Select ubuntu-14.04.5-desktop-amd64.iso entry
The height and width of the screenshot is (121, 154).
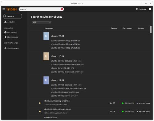point(66,85)
